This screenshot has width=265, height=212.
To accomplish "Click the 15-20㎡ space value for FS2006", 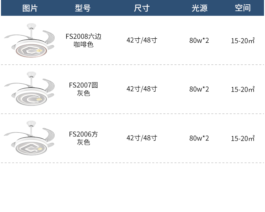I will (x=243, y=138).
